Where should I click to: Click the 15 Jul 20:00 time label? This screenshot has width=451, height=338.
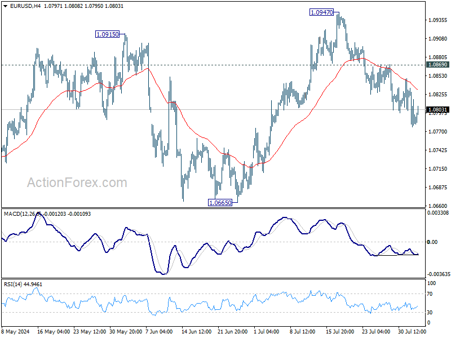point(340,331)
